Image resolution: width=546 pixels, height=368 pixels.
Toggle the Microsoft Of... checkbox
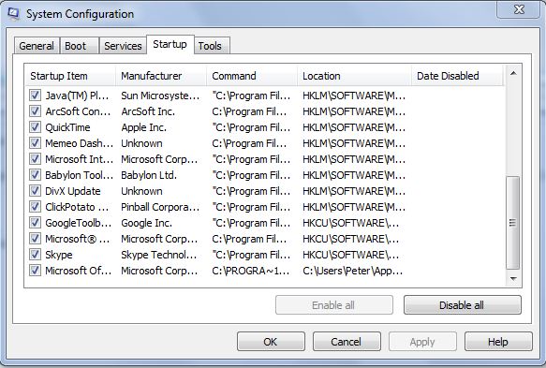coord(35,271)
